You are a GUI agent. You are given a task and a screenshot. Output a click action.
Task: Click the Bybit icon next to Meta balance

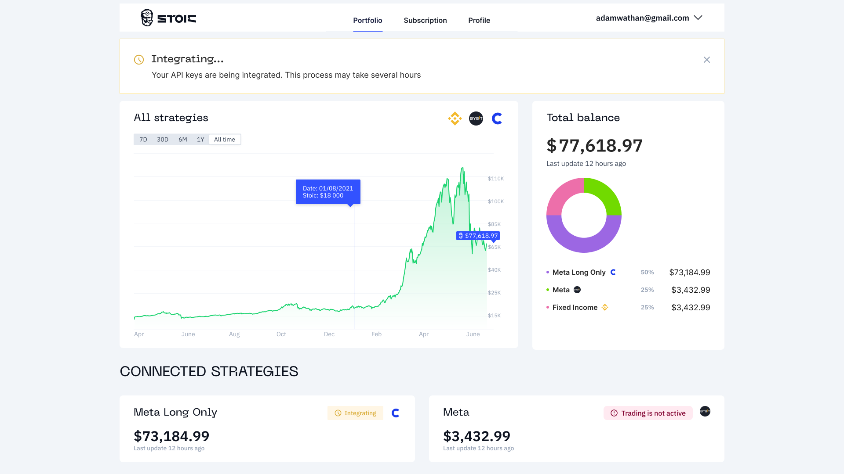tap(577, 290)
